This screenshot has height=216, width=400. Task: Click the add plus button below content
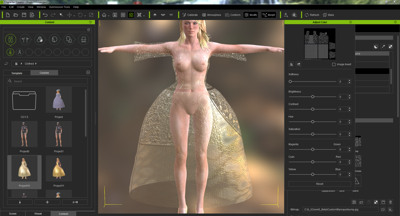[47, 202]
